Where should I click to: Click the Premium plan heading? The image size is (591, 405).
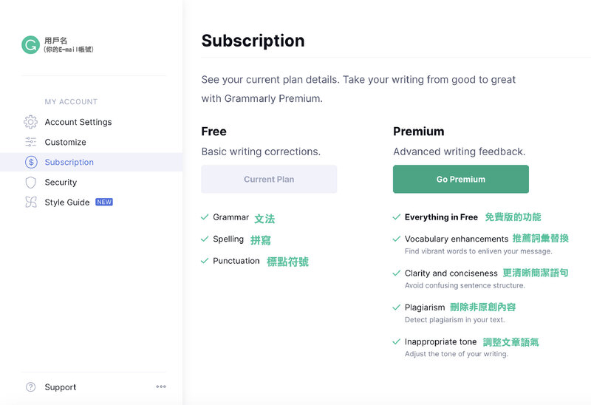pyautogui.click(x=418, y=132)
